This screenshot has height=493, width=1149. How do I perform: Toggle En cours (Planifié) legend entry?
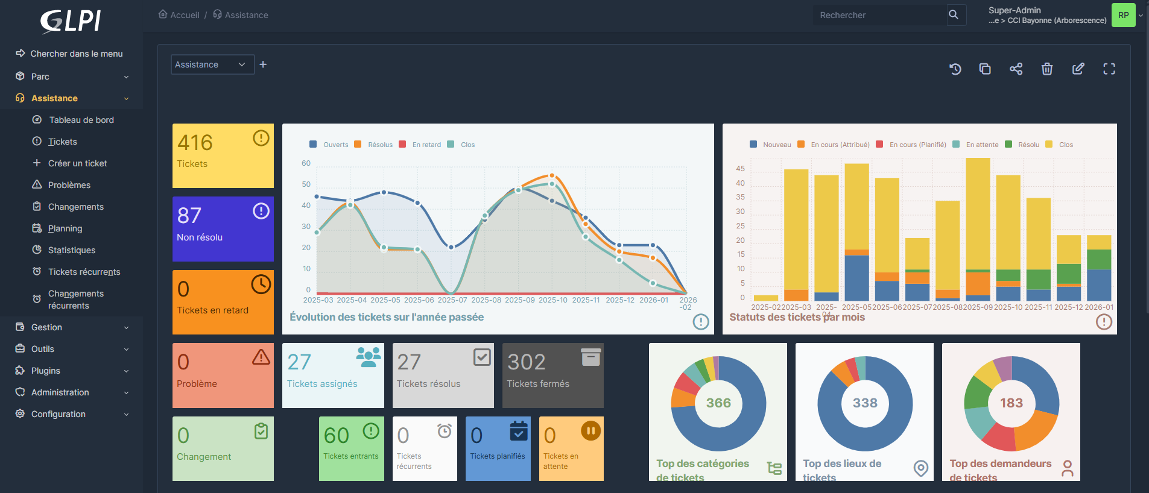click(x=911, y=145)
